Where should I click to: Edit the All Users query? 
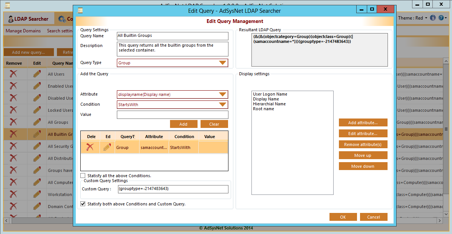click(37, 74)
